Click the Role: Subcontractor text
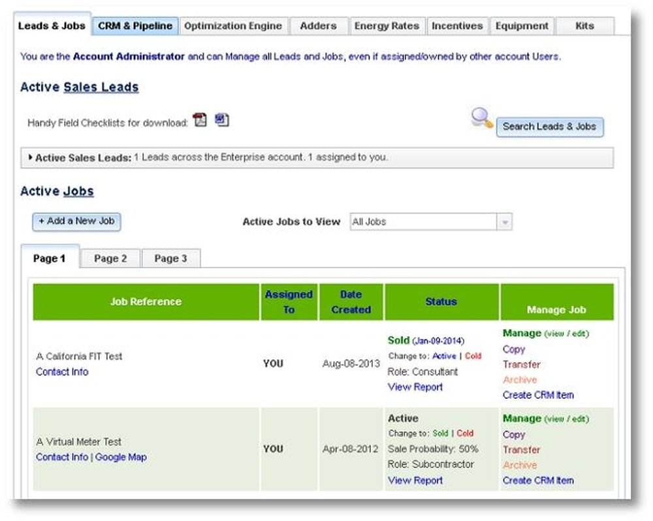Image resolution: width=653 pixels, height=521 pixels. pyautogui.click(x=430, y=464)
